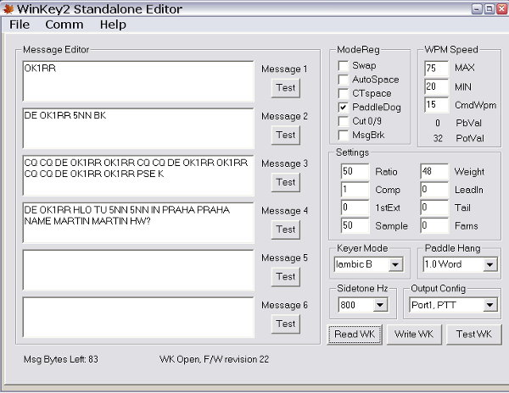Click the Farns settings field
Screen dimensions: 509x393
pyautogui.click(x=434, y=226)
